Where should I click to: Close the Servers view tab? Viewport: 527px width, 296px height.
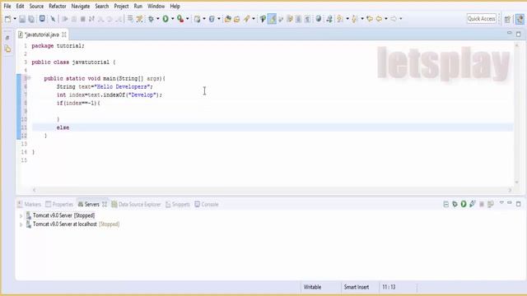105,204
